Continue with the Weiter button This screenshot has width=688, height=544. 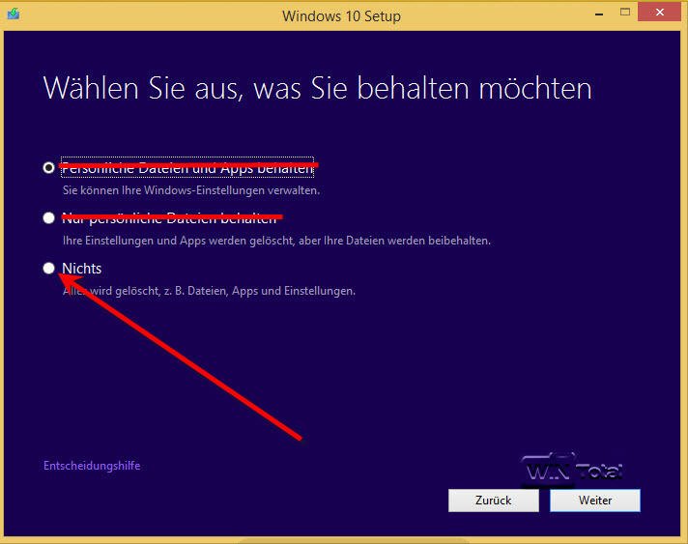click(595, 501)
